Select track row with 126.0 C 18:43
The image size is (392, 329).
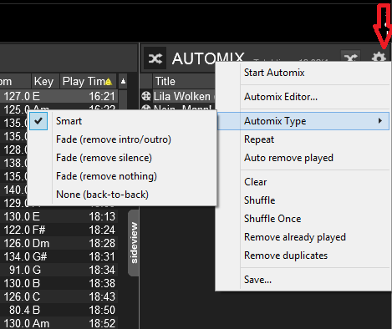tap(59, 296)
